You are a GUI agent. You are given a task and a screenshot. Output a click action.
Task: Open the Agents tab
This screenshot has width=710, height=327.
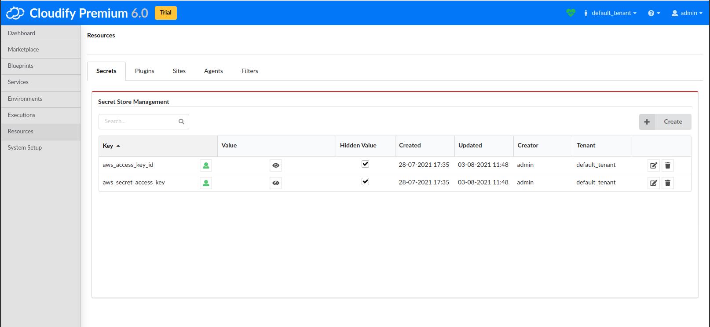pyautogui.click(x=213, y=71)
